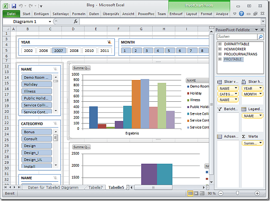
Task: Click the Page Layout view icon in status bar
Action: [x=196, y=193]
